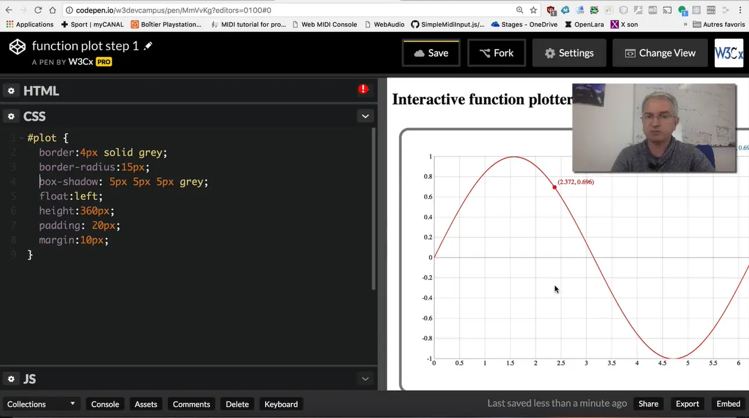Open SimpleMidiInput.js bookmark
This screenshot has height=418, width=749.
(448, 24)
